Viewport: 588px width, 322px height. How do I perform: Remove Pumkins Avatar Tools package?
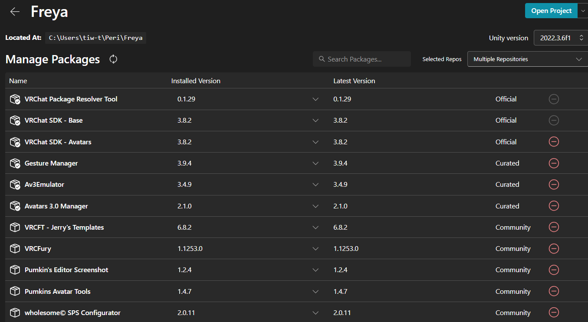[554, 291]
